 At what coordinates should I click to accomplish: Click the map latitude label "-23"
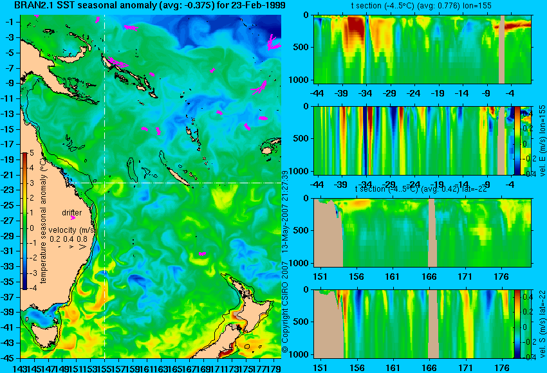(x=8, y=190)
